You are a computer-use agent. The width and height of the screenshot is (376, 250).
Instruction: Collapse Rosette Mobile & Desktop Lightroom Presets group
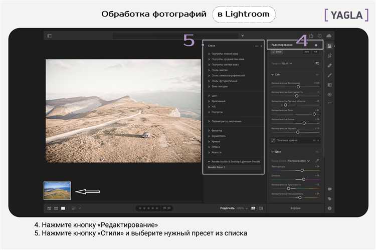click(209, 161)
